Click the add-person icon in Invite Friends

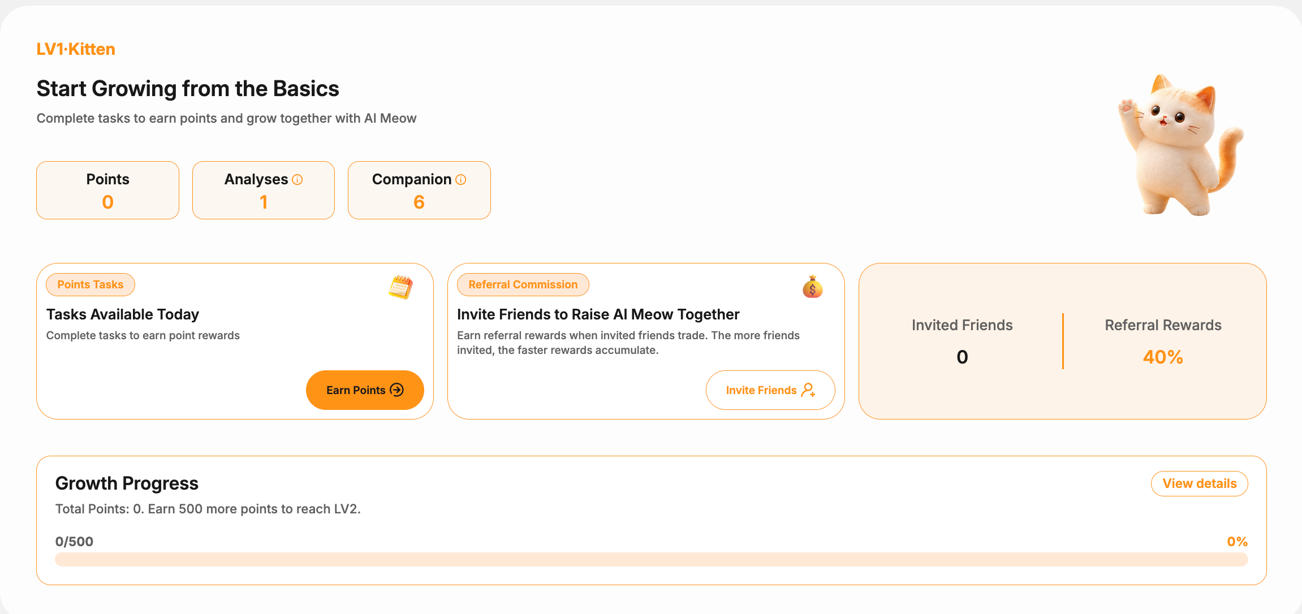coord(808,390)
